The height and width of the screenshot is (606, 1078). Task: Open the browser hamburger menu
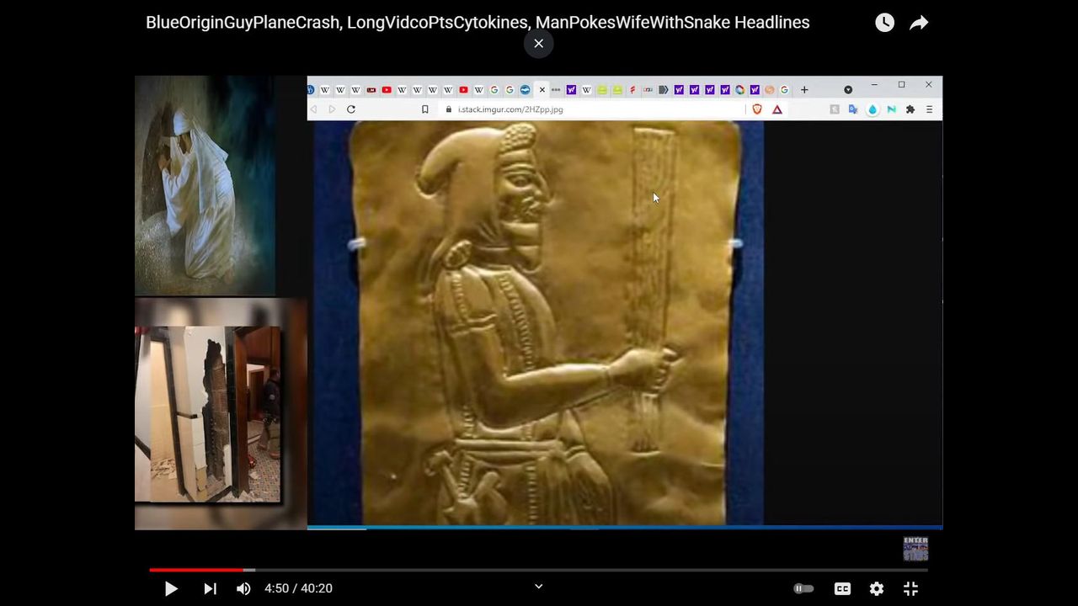[929, 109]
